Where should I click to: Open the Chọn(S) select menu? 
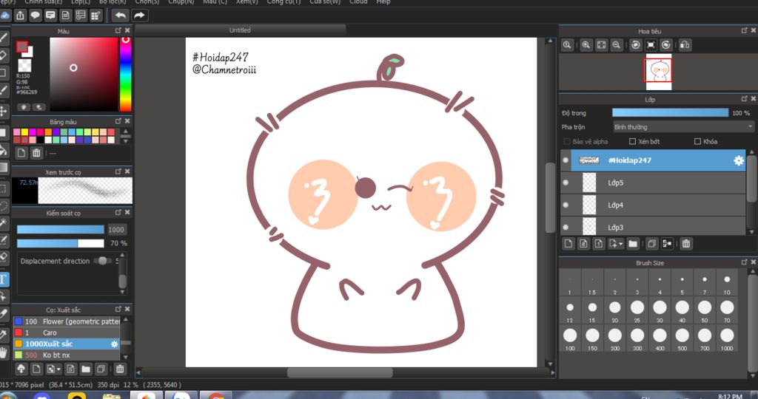(147, 2)
